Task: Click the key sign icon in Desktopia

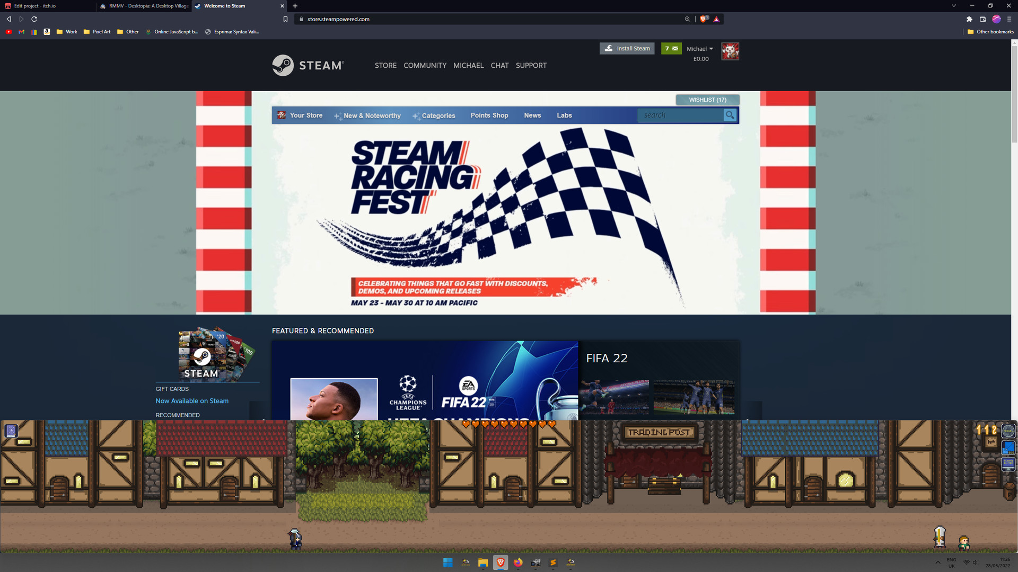Action: [990, 442]
